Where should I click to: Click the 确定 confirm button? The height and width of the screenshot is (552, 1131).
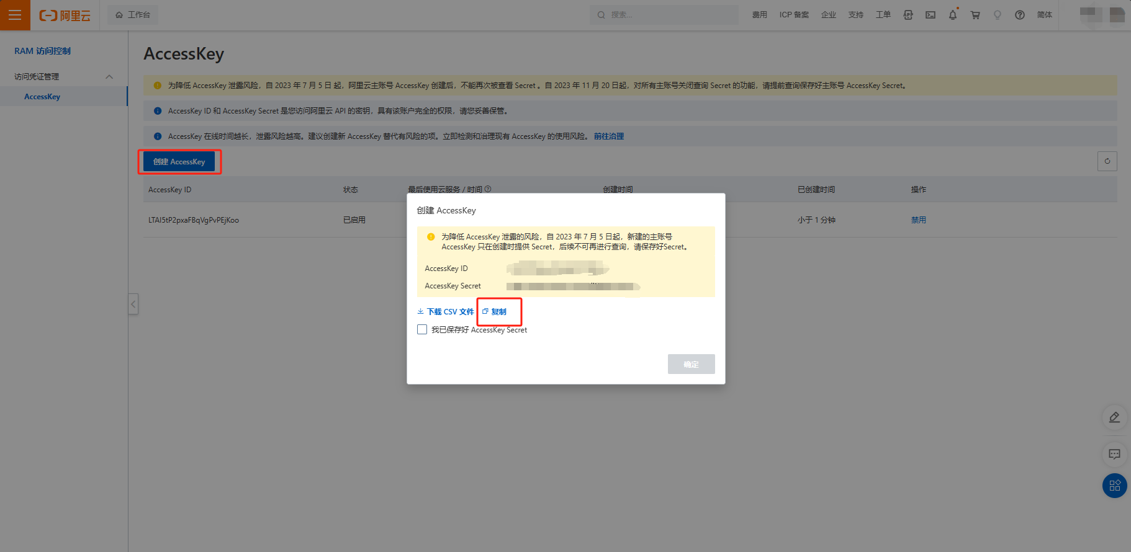point(691,364)
